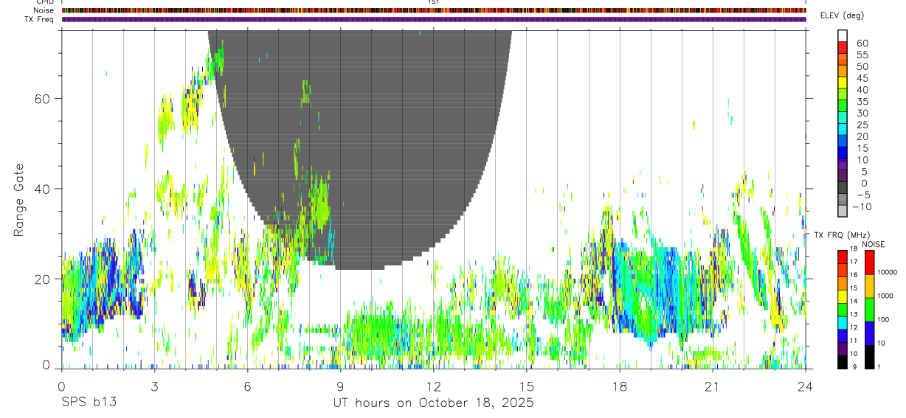Pick the red 55–60 degree ELEV color segment
The width and height of the screenshot is (906, 418).
pyautogui.click(x=843, y=47)
